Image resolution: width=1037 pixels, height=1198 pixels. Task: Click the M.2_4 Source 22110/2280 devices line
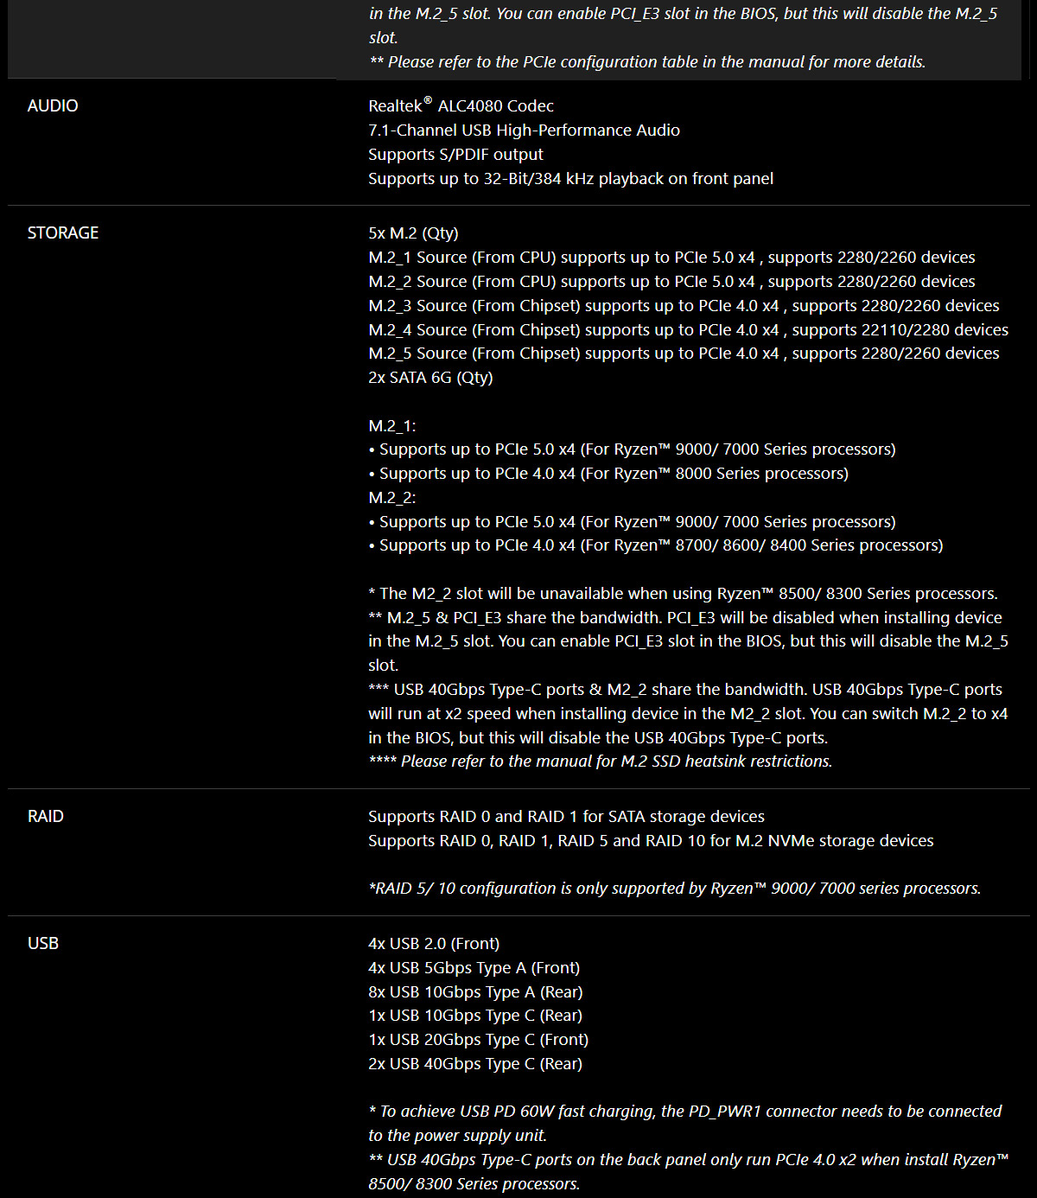(688, 330)
